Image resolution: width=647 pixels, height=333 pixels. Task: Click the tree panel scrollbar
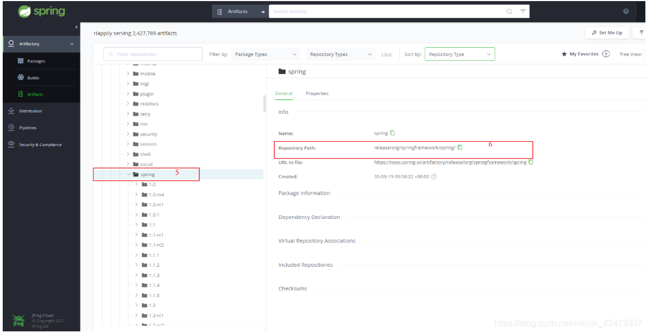pyautogui.click(x=264, y=103)
